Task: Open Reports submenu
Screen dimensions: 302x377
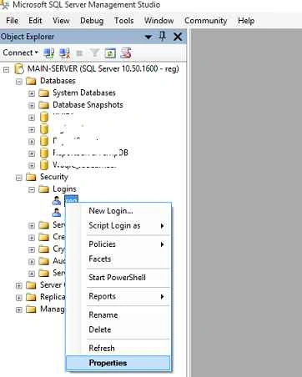Action: click(118, 296)
